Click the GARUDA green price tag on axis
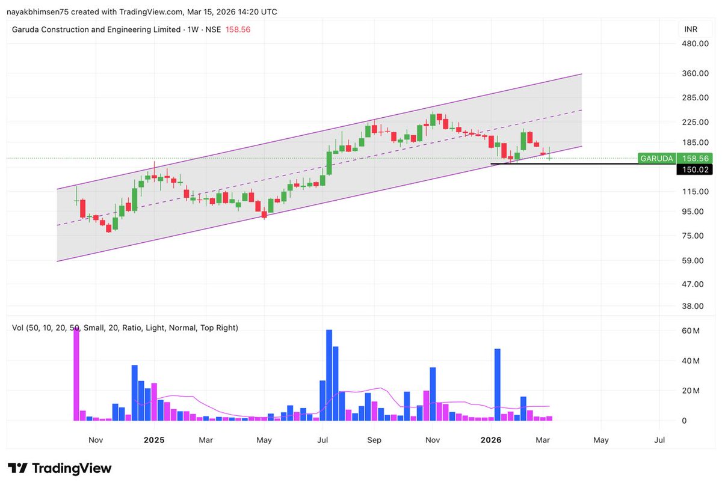 click(x=656, y=158)
